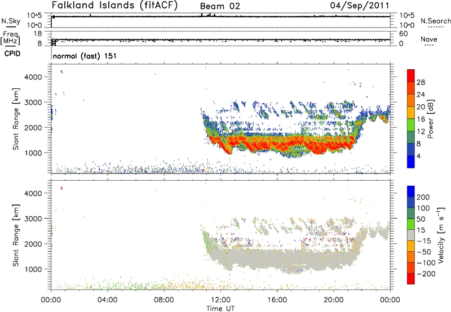
Task: Click the '04:00' time tick label
Action: point(107,300)
